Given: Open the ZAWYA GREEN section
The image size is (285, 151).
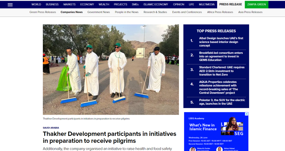Looking at the screenshot, I should coord(257,4).
